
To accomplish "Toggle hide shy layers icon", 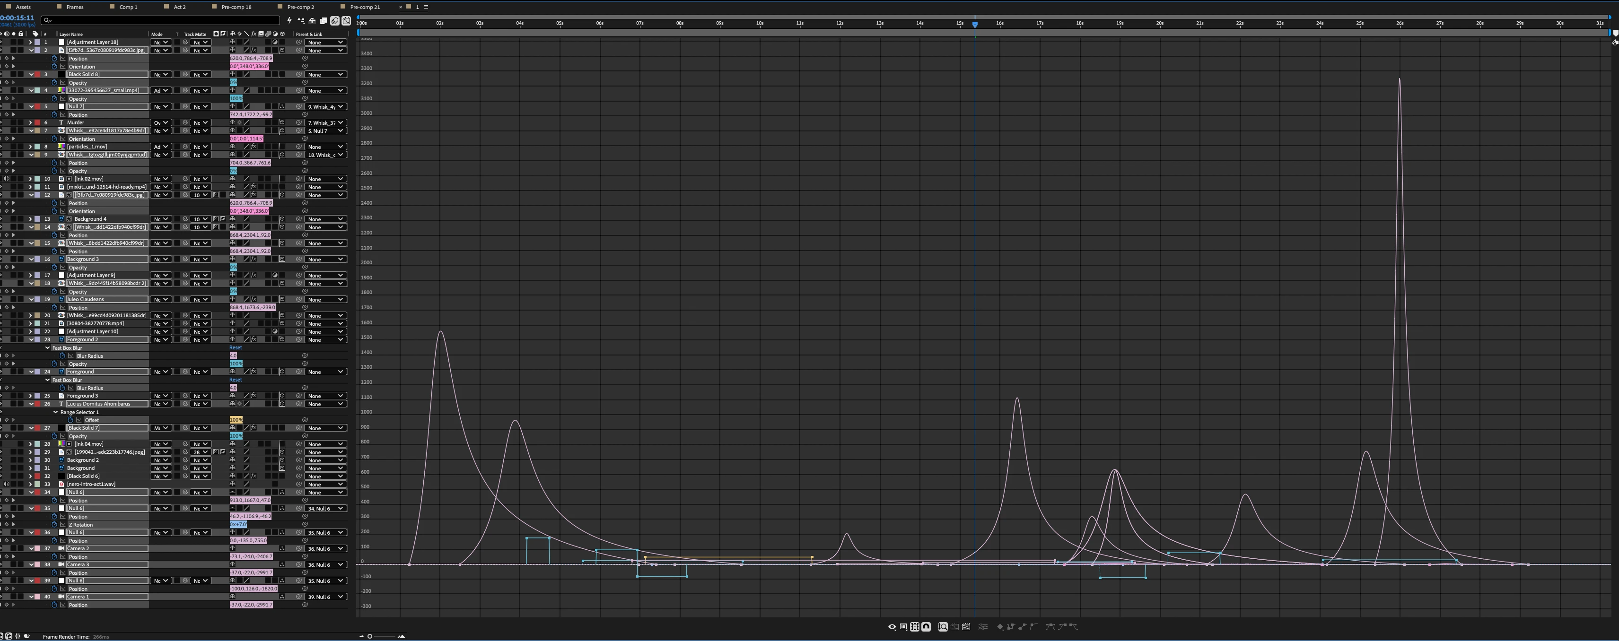I will pos(312,21).
